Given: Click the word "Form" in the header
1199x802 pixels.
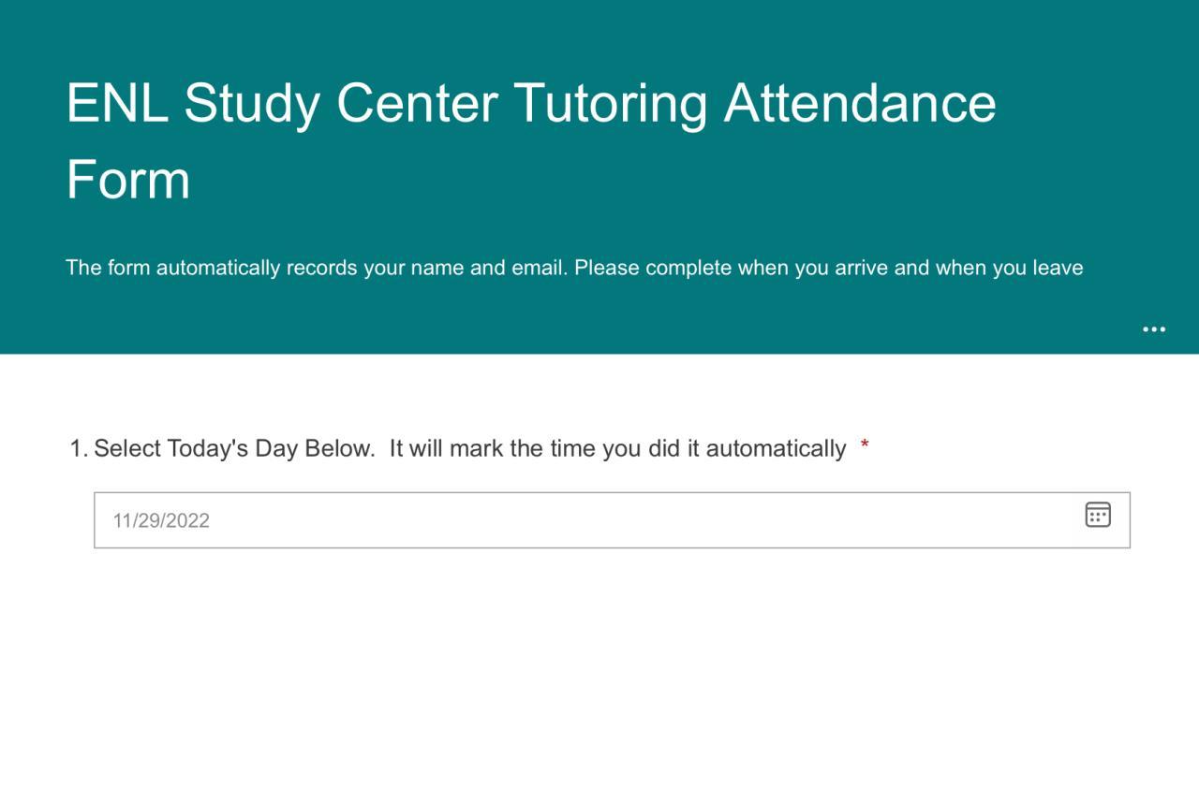Looking at the screenshot, I should click(128, 180).
